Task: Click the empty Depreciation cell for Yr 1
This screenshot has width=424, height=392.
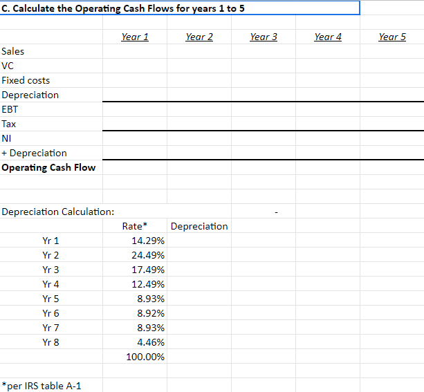Action: pos(199,241)
